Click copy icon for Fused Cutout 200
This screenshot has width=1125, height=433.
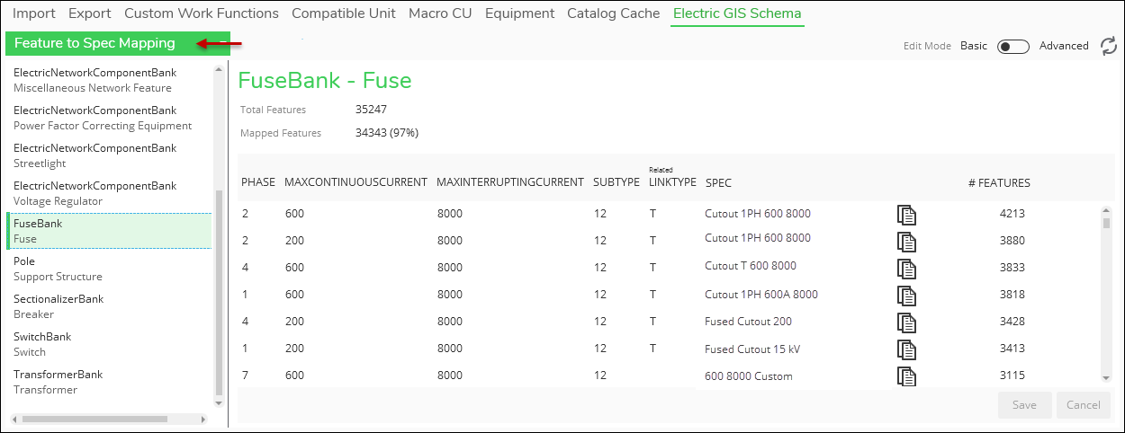coord(906,322)
